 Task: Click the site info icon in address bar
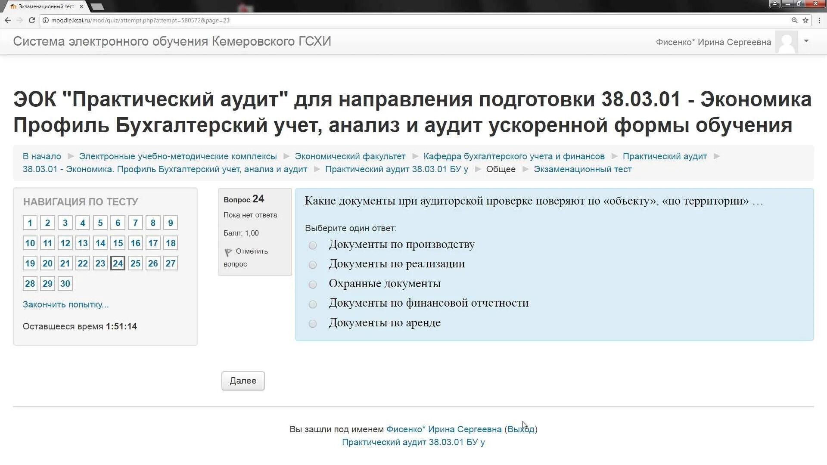click(x=46, y=20)
